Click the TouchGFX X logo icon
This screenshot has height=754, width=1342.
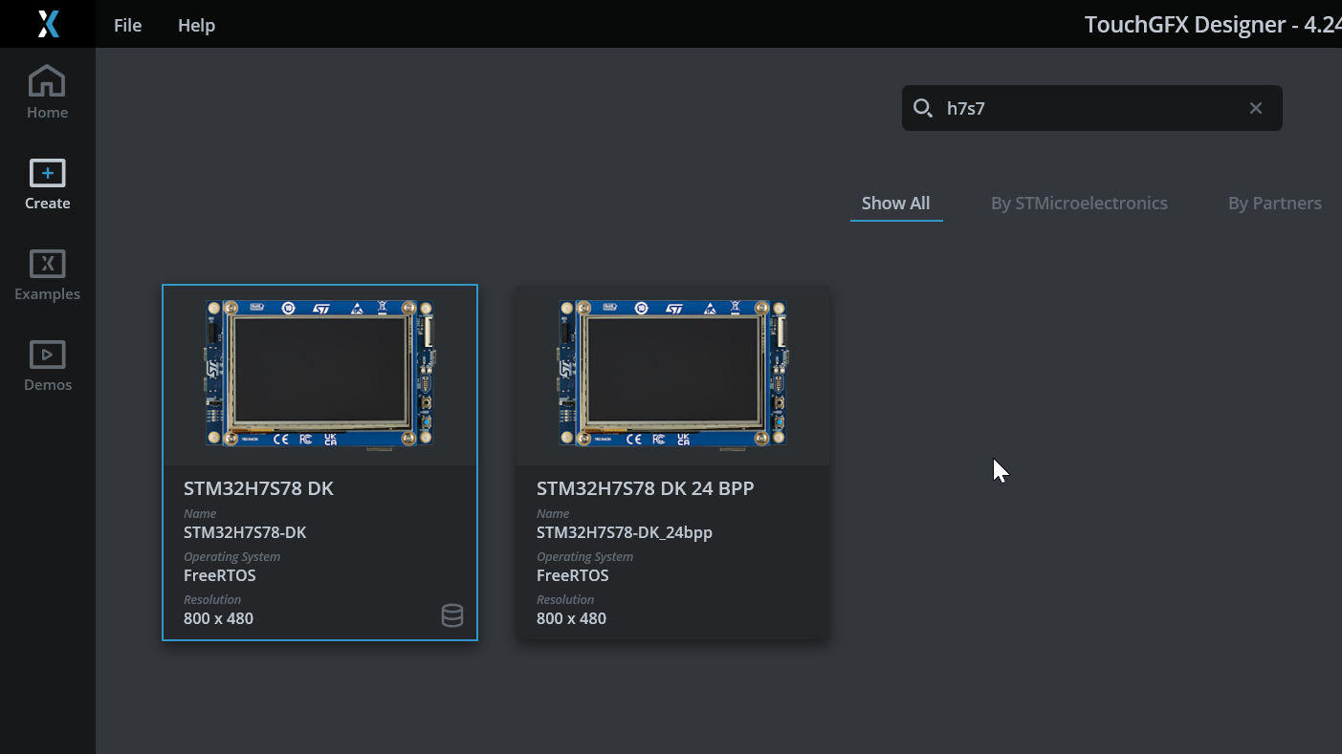tap(48, 24)
